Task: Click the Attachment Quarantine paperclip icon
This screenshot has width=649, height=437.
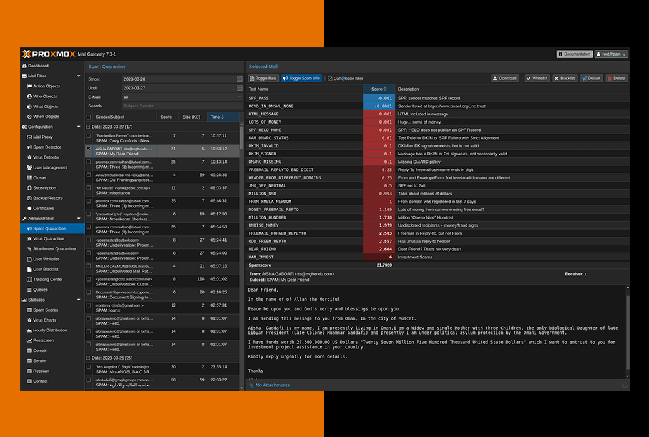Action: coord(29,249)
